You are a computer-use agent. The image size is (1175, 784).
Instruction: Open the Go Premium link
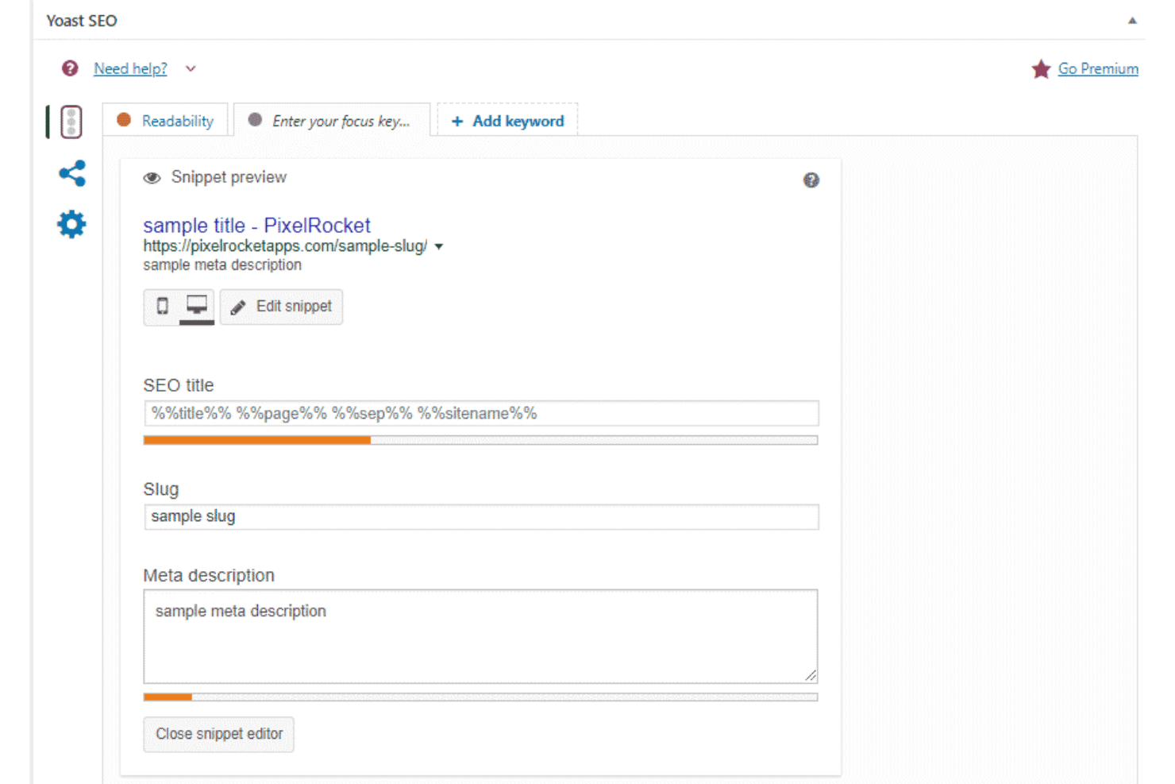coord(1098,68)
